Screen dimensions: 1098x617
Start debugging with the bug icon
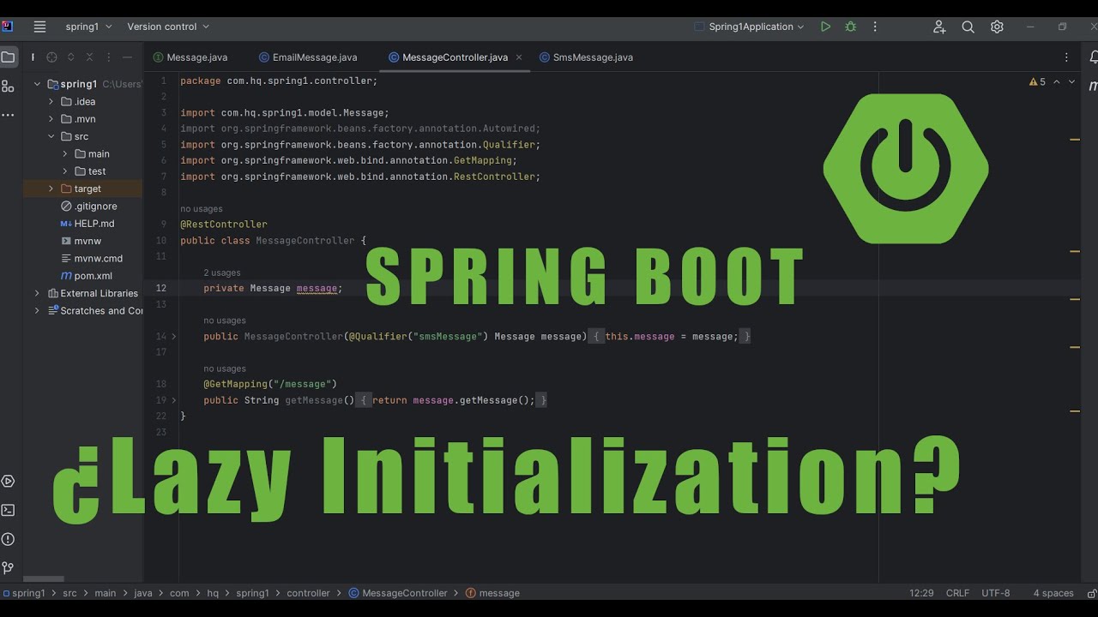pos(850,27)
